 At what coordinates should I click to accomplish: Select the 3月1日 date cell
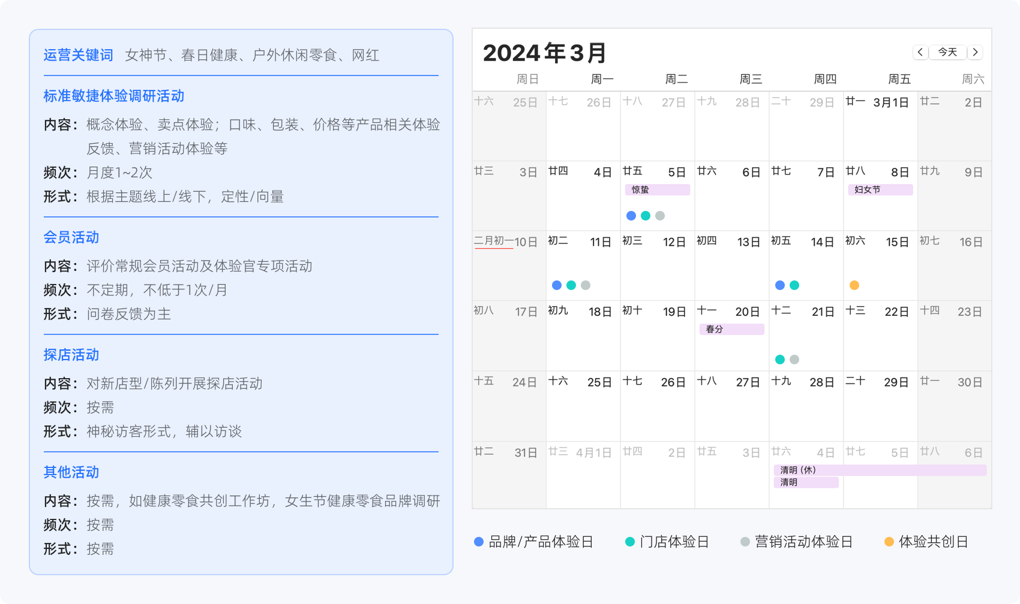(880, 126)
